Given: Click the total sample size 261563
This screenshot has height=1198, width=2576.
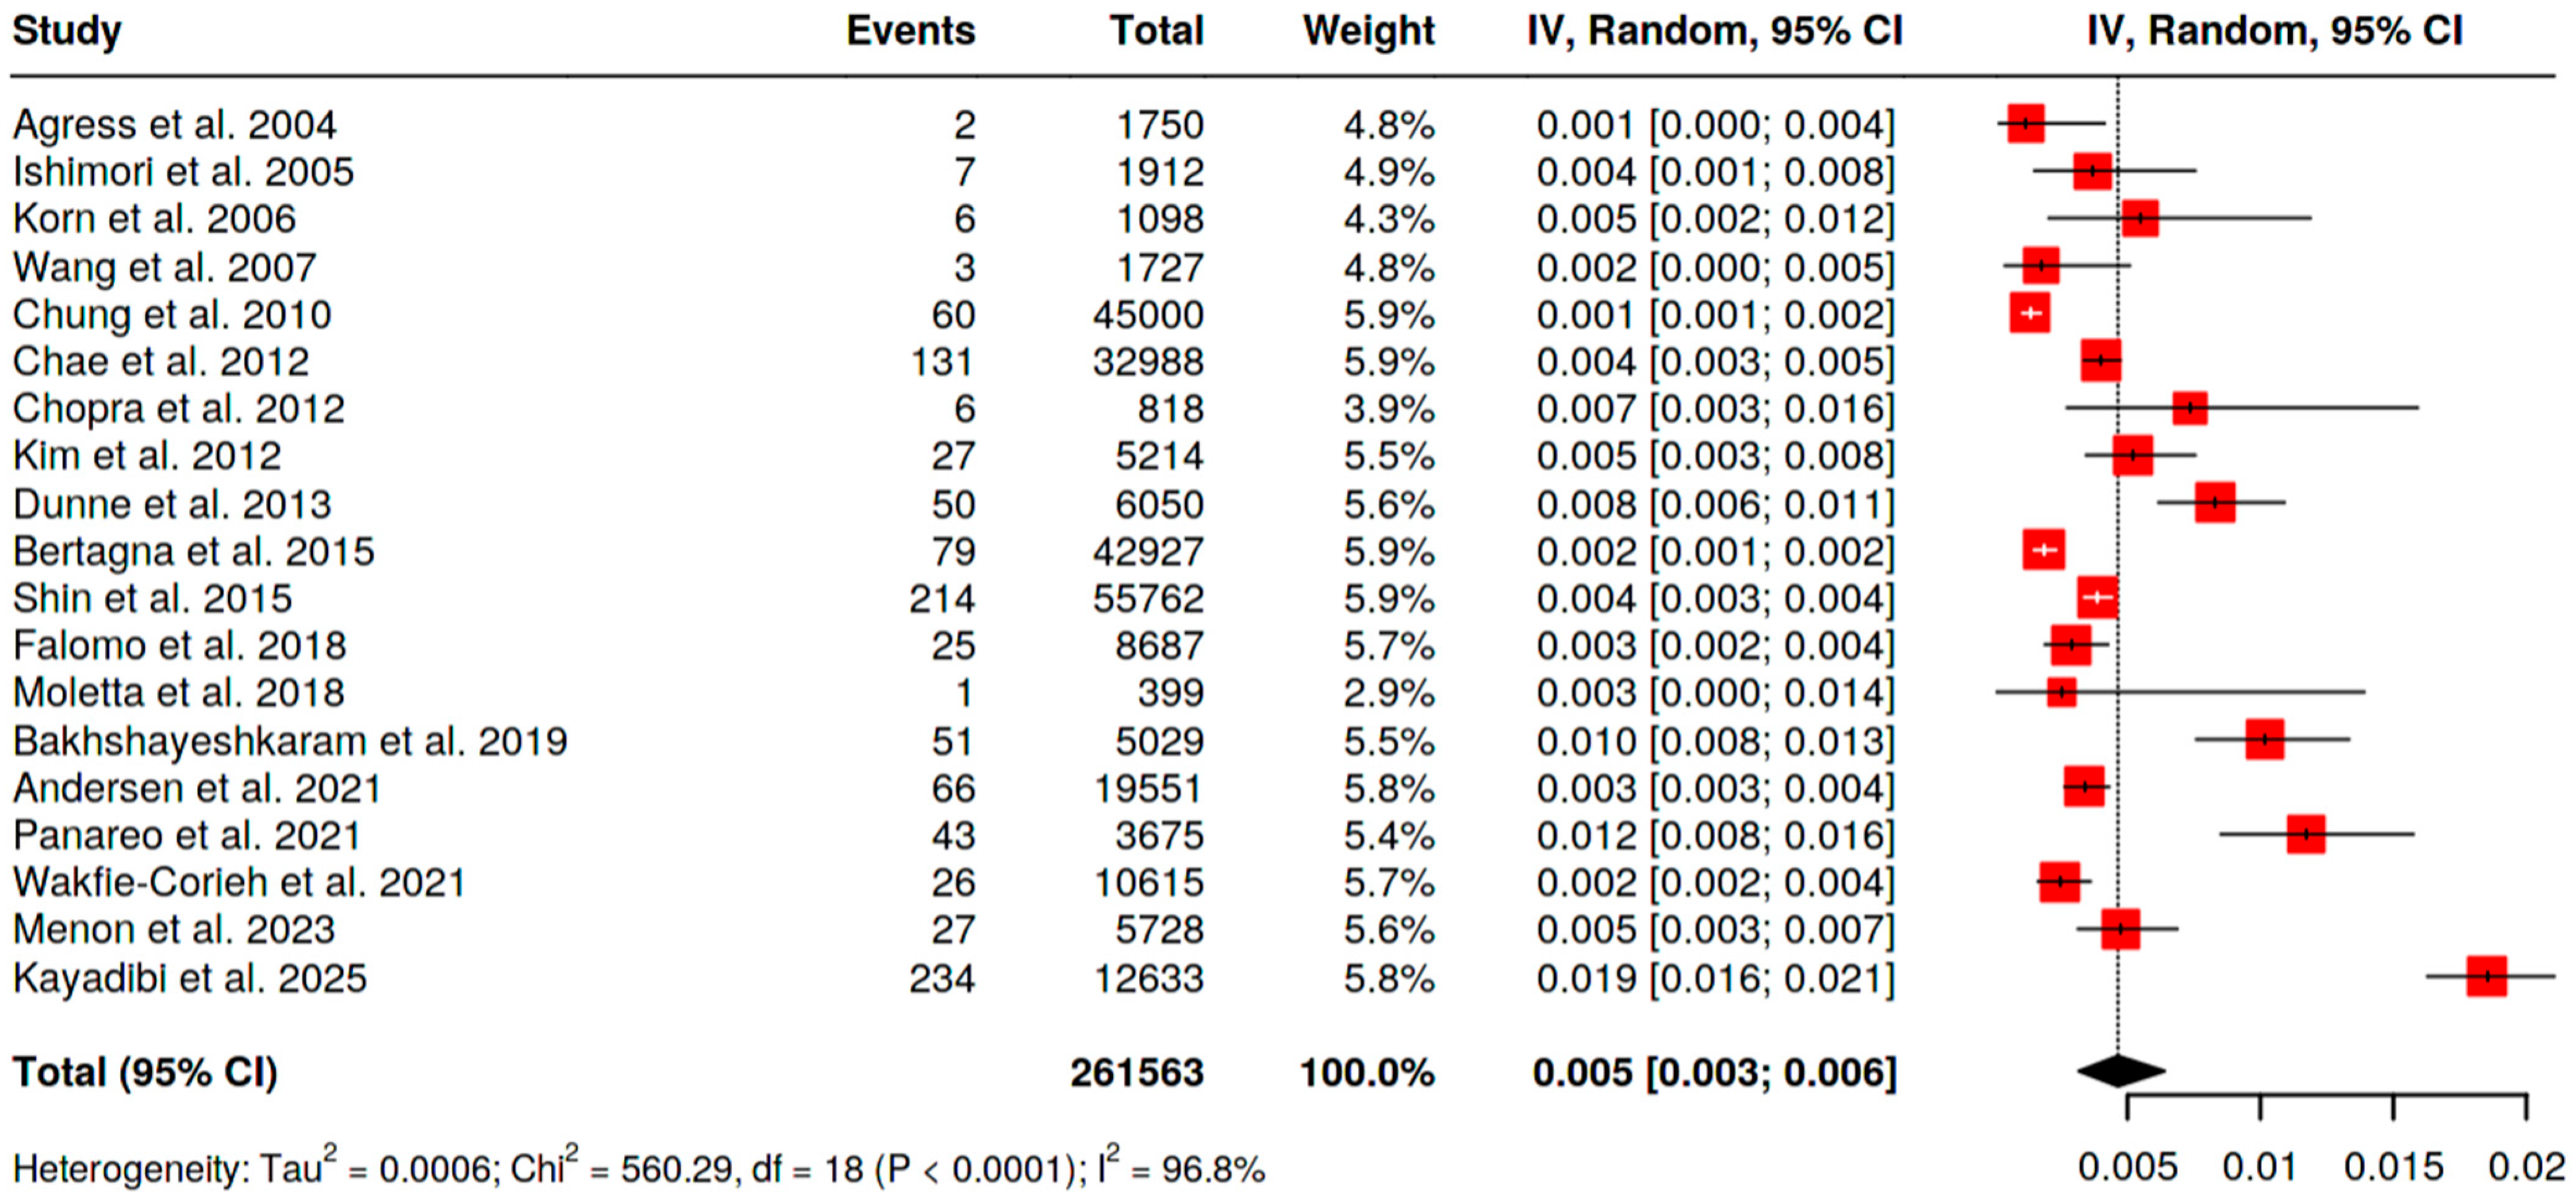Looking at the screenshot, I should pos(1136,1072).
